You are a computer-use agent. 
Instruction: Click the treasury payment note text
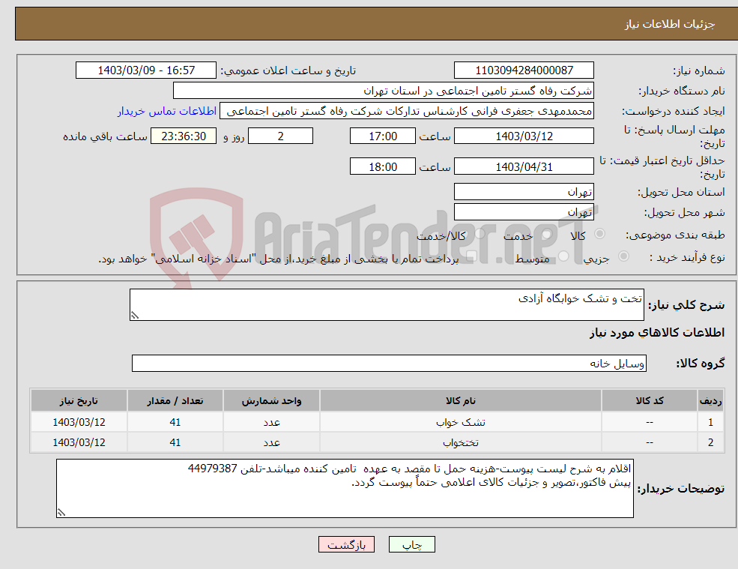point(278,259)
